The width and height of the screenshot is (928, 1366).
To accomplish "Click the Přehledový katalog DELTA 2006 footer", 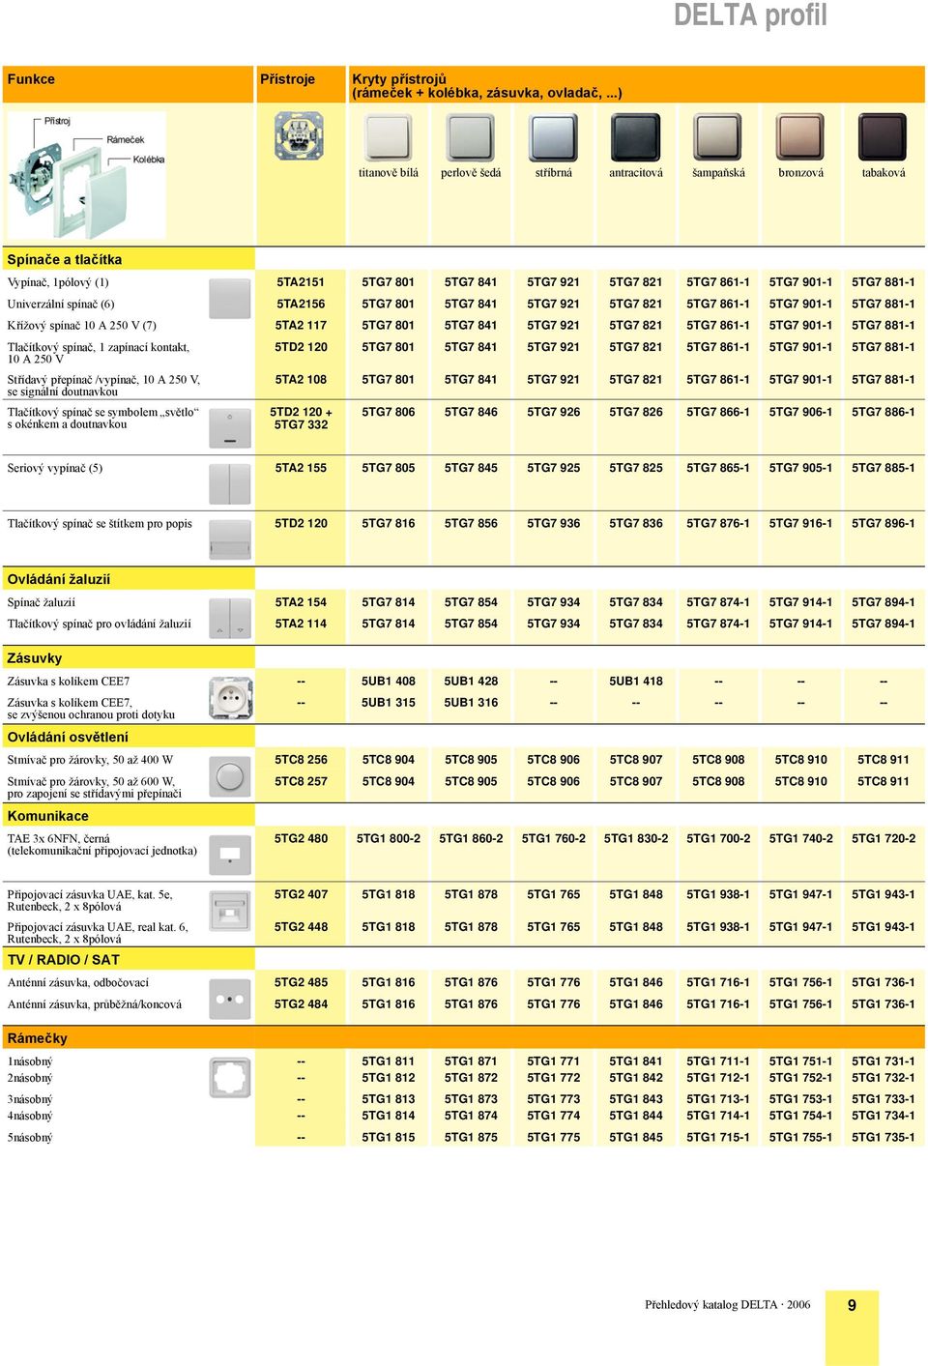I will [x=728, y=1304].
